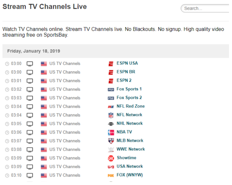The width and height of the screenshot is (232, 185).
Task: Click the MLB Network logo icon
Action: [111, 141]
